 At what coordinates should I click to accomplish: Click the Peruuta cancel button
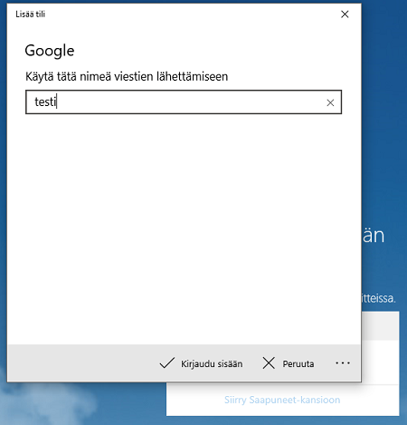(289, 363)
